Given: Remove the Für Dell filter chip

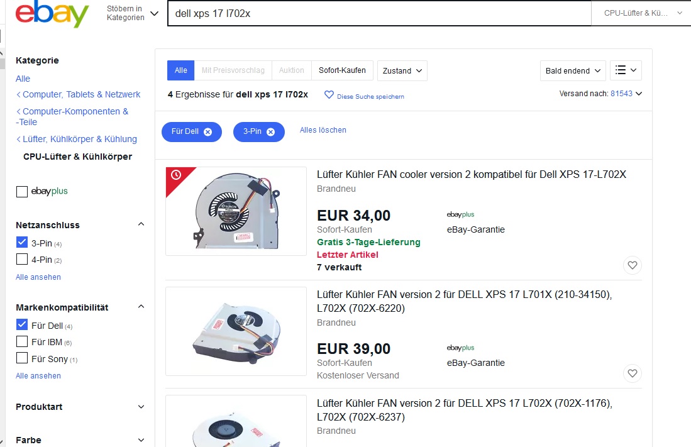Looking at the screenshot, I should (208, 132).
